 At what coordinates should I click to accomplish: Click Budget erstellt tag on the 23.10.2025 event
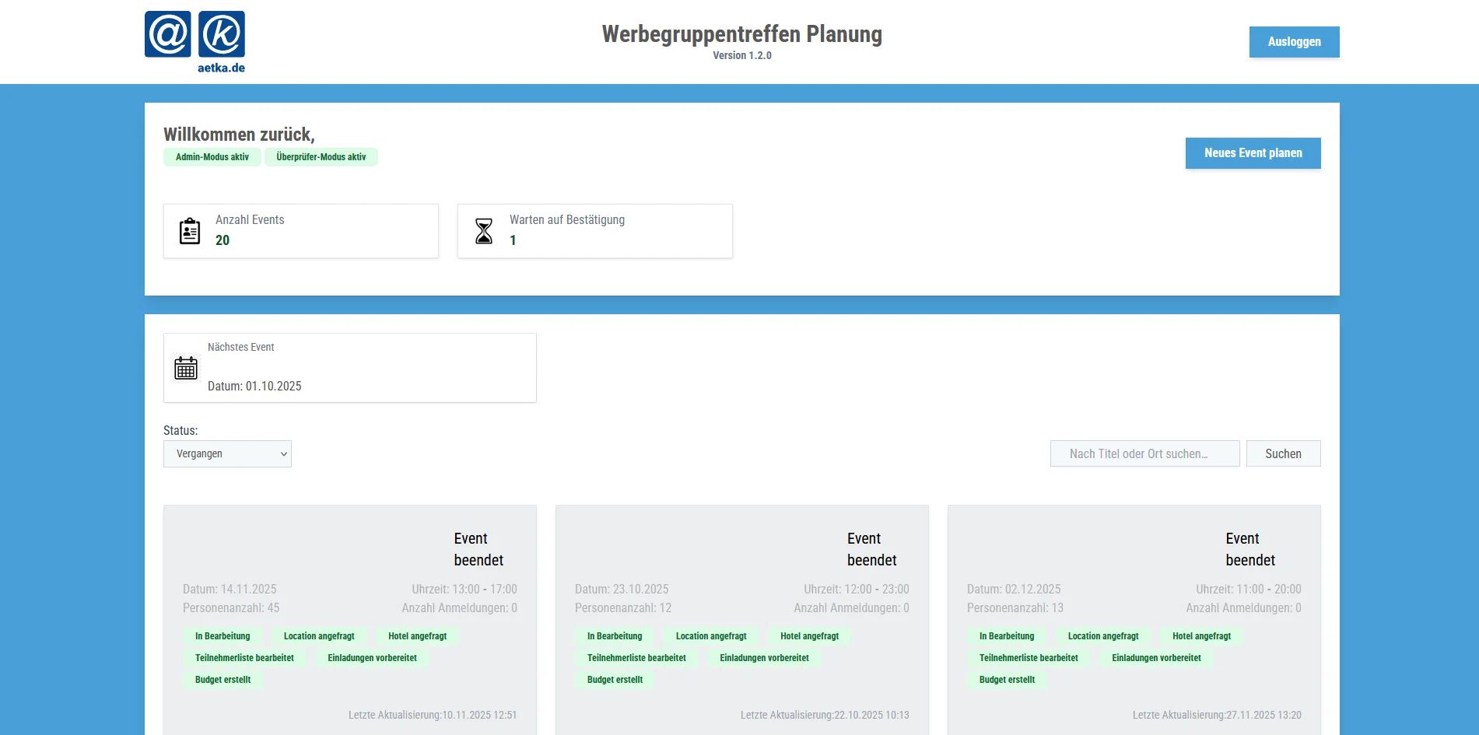[x=615, y=680]
